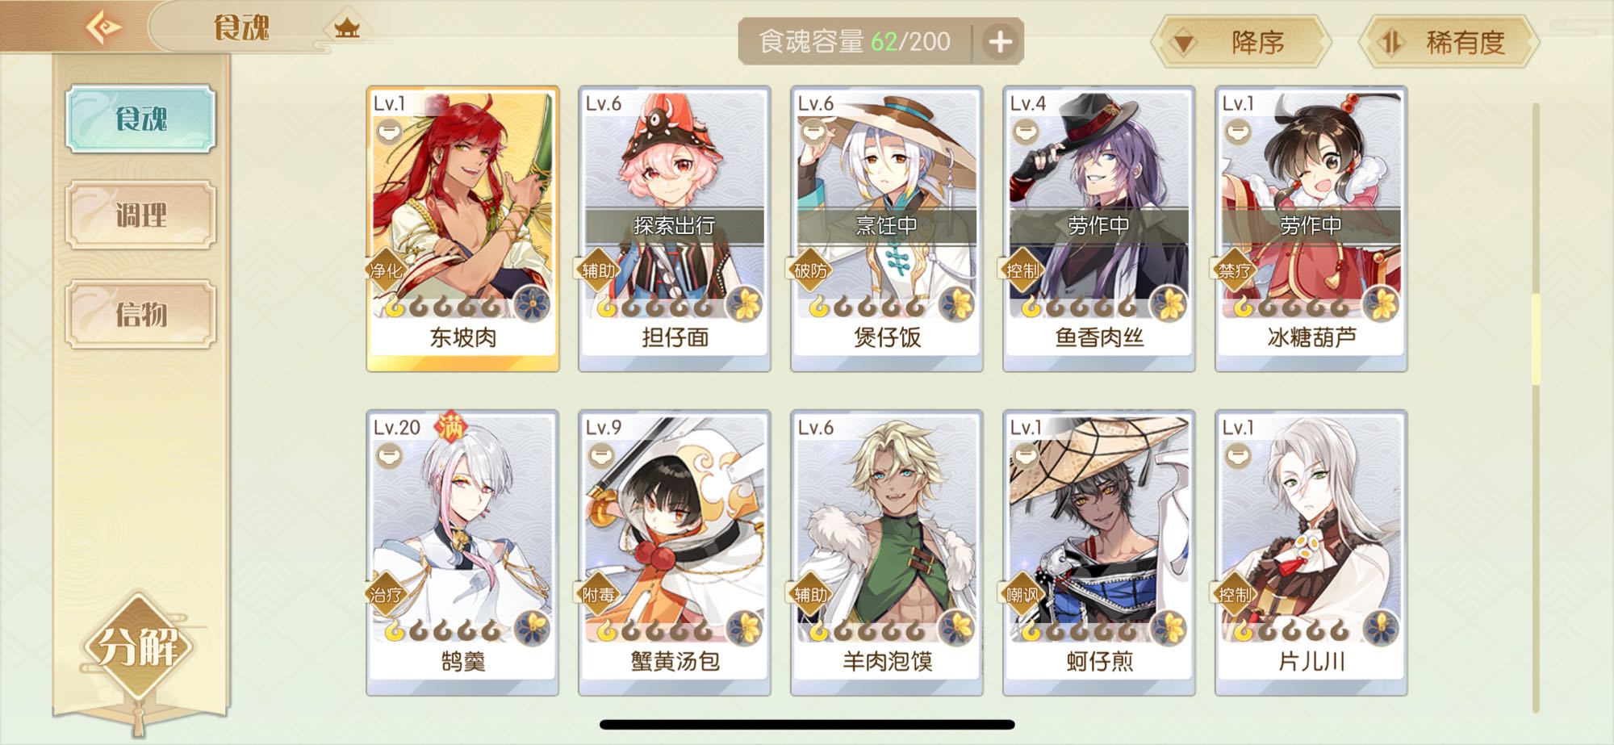The image size is (1614, 745).
Task: Tap the flower emblem on 担仔面 card
Action: point(744,303)
